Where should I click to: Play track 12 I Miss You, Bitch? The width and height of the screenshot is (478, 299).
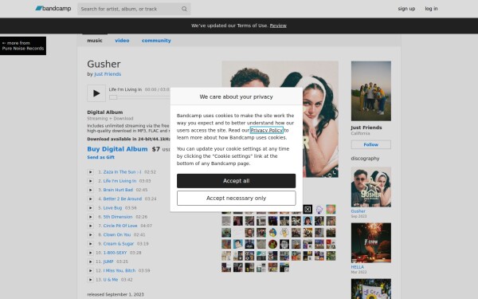point(90,270)
